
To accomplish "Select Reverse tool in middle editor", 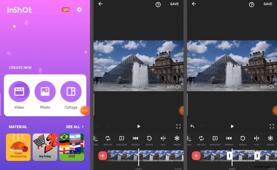I will 135,140.
